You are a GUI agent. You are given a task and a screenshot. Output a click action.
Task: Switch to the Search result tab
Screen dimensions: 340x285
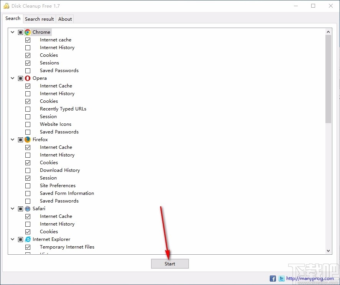point(39,19)
